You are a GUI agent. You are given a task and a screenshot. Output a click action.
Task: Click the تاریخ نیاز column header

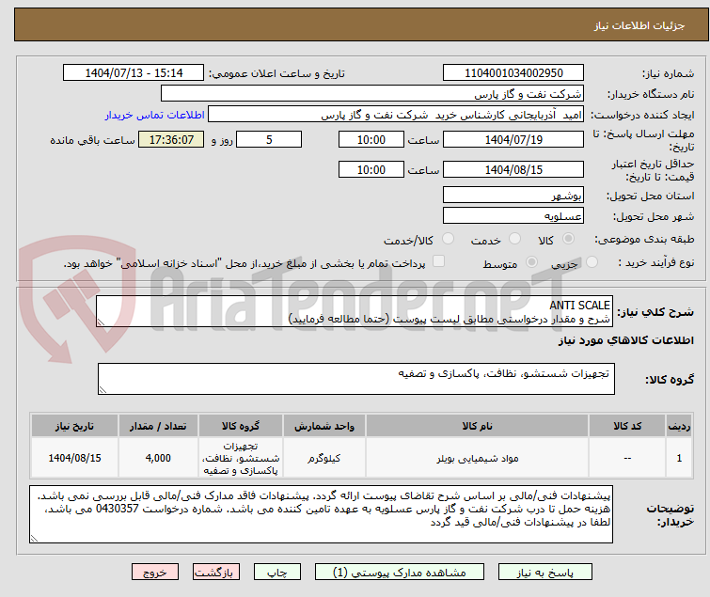tap(74, 426)
